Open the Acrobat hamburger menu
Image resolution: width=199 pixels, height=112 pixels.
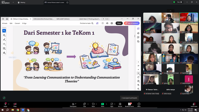point(3,19)
